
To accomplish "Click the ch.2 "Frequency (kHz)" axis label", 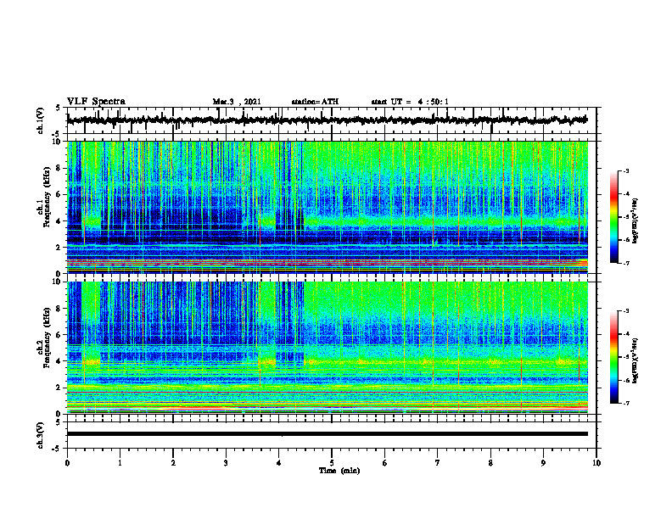I will [47, 338].
